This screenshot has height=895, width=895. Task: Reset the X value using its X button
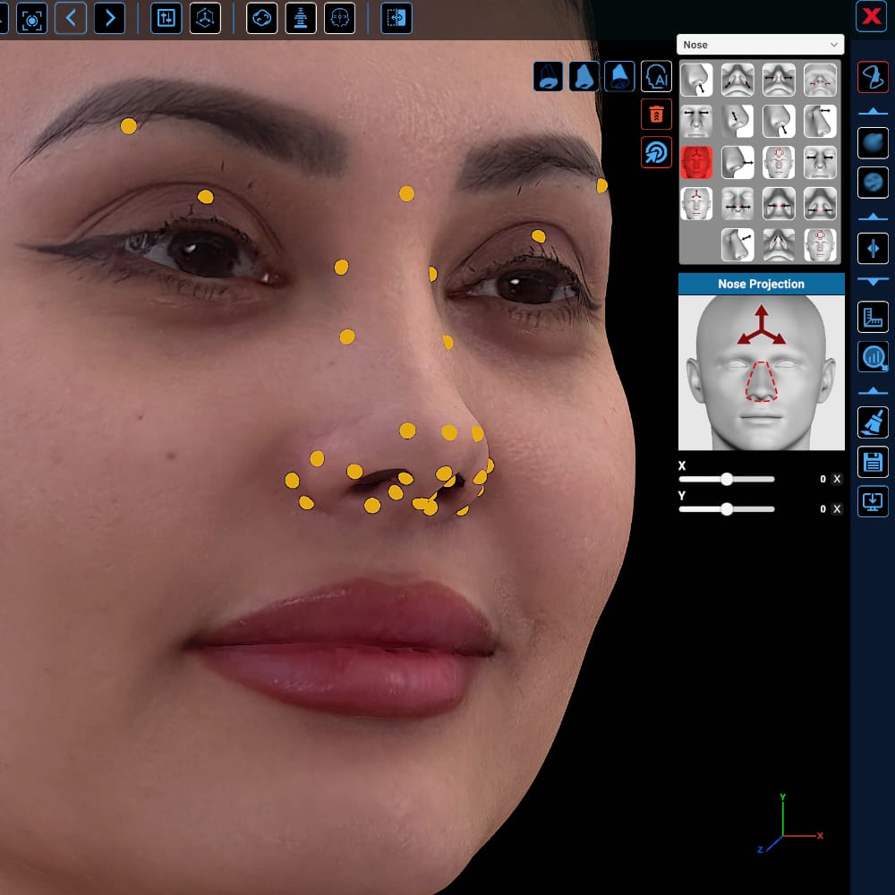[837, 478]
